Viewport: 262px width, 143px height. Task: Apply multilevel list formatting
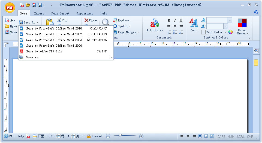pyautogui.click(x=181, y=32)
